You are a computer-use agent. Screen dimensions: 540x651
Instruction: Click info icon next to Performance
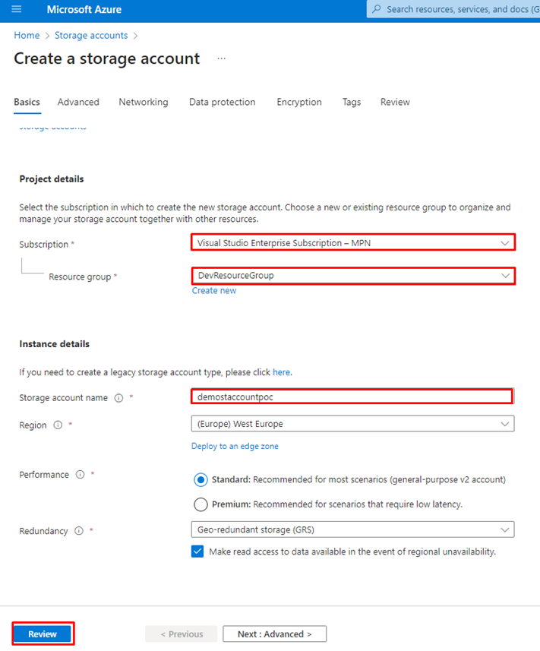click(80, 475)
